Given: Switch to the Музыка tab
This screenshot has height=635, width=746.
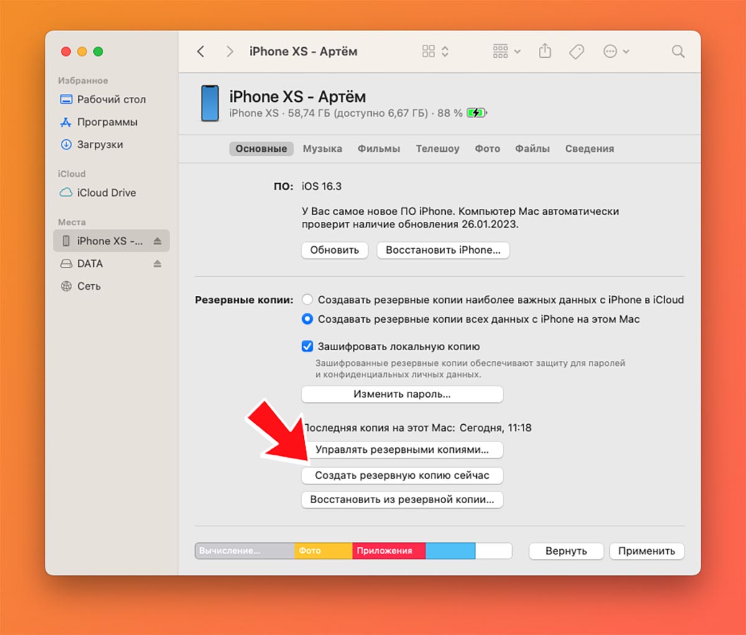Looking at the screenshot, I should pos(322,149).
